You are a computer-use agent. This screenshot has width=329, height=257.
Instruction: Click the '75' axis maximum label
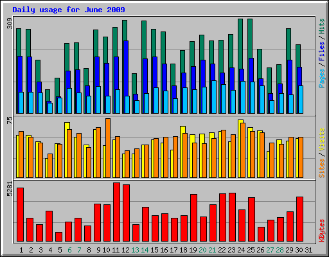(x=10, y=121)
